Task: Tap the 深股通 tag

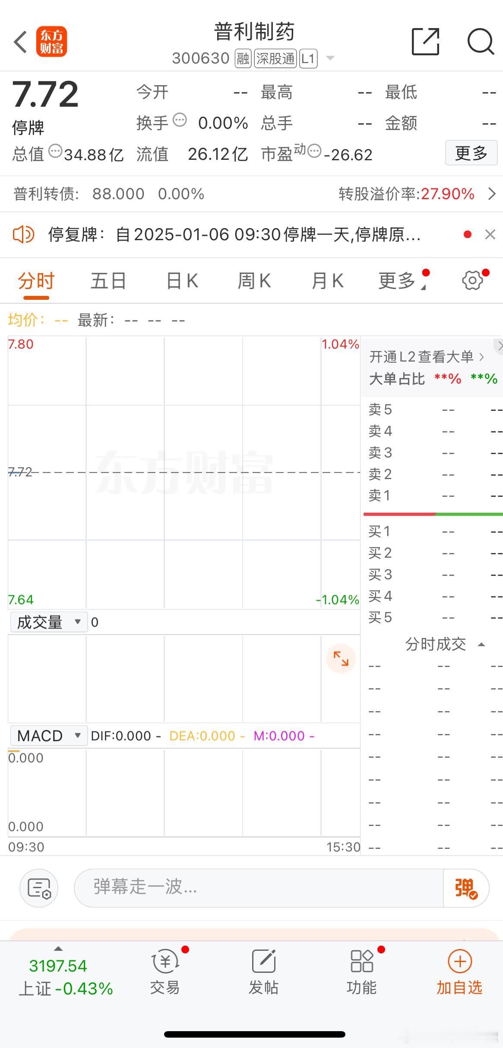Action: [x=275, y=58]
